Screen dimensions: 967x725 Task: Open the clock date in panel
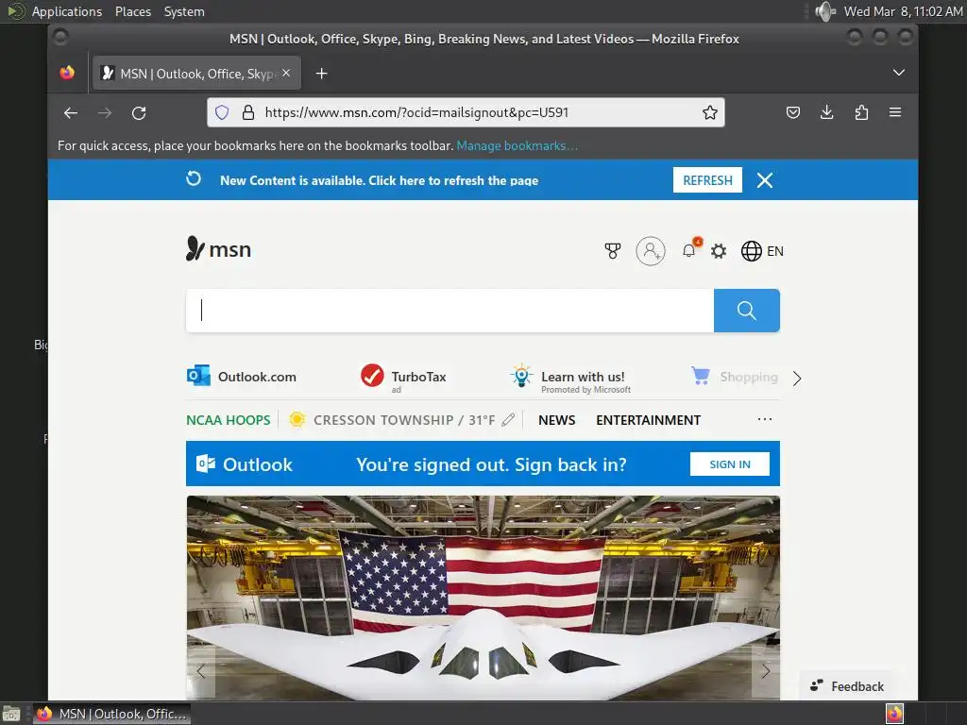(904, 11)
